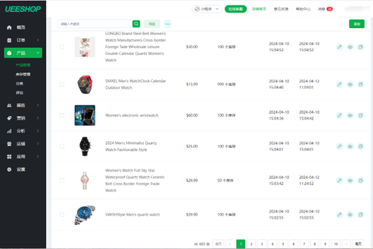This screenshot has width=373, height=249.
Task: Duplicate the 2024 Men's Minimalist Quartz watch
Action: tap(360, 146)
